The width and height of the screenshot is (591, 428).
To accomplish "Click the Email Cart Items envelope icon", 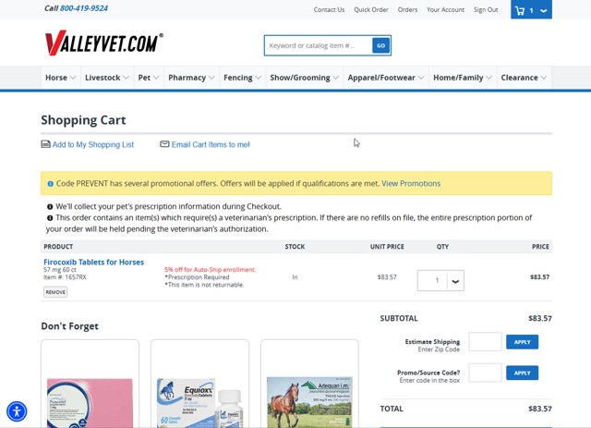I will [x=164, y=144].
